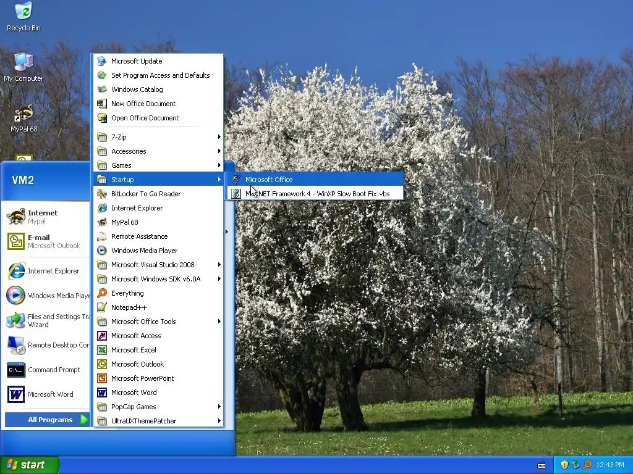Click the Notepad++ icon
633x474 pixels.
click(x=102, y=307)
